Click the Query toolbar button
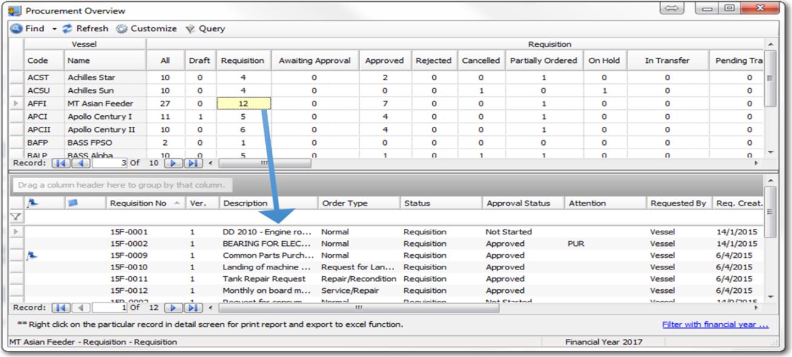Viewport: 792px width, 357px height. click(205, 28)
